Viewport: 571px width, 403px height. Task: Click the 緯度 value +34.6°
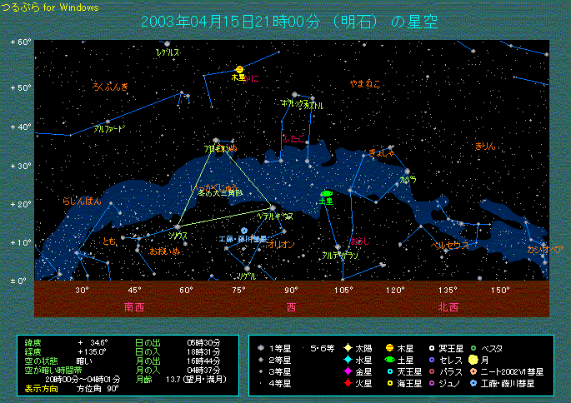(x=93, y=342)
